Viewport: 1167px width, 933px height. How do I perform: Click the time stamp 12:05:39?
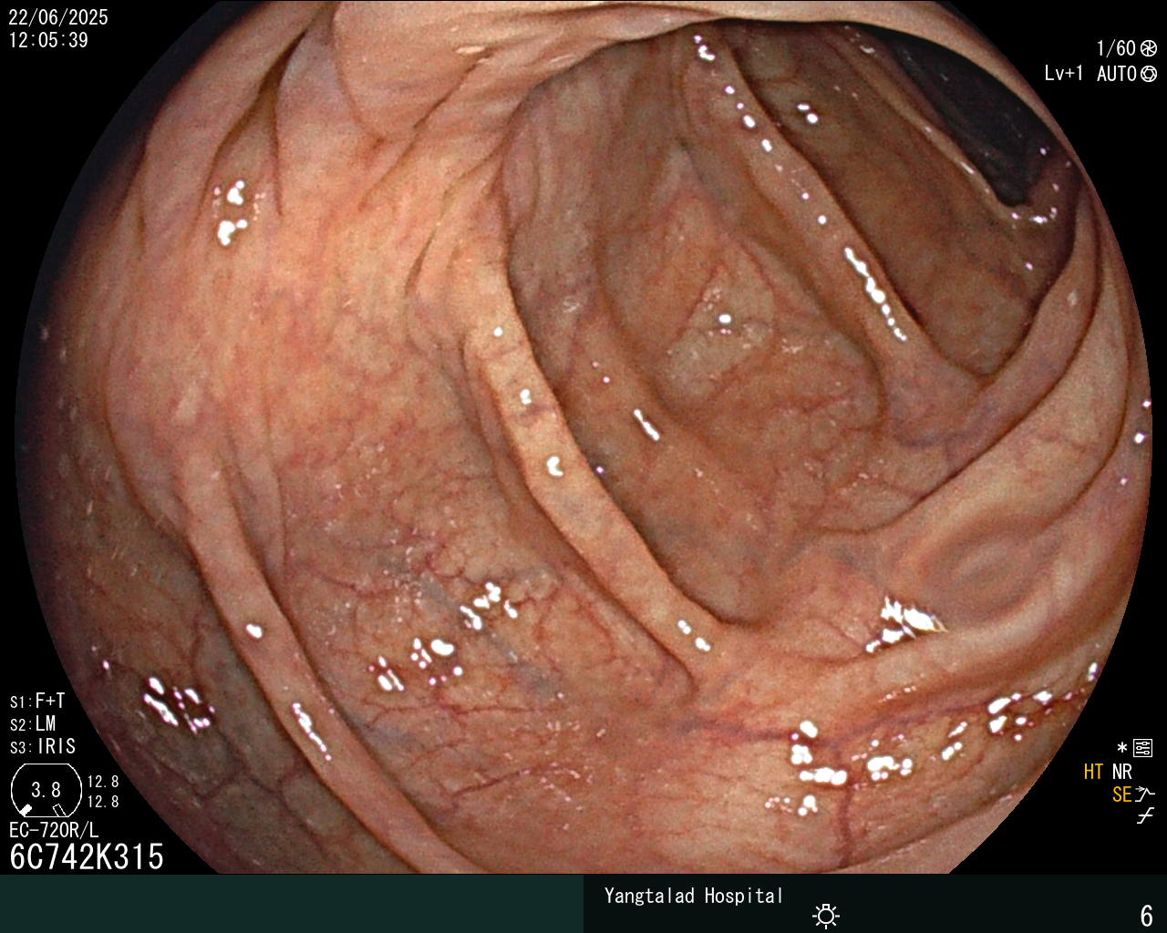tap(48, 40)
